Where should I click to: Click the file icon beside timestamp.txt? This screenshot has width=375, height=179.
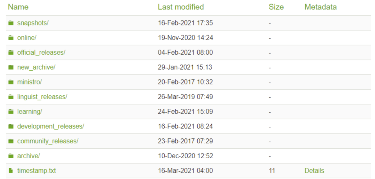(x=11, y=171)
